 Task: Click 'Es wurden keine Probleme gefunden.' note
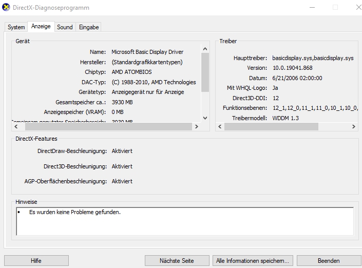[75, 212]
